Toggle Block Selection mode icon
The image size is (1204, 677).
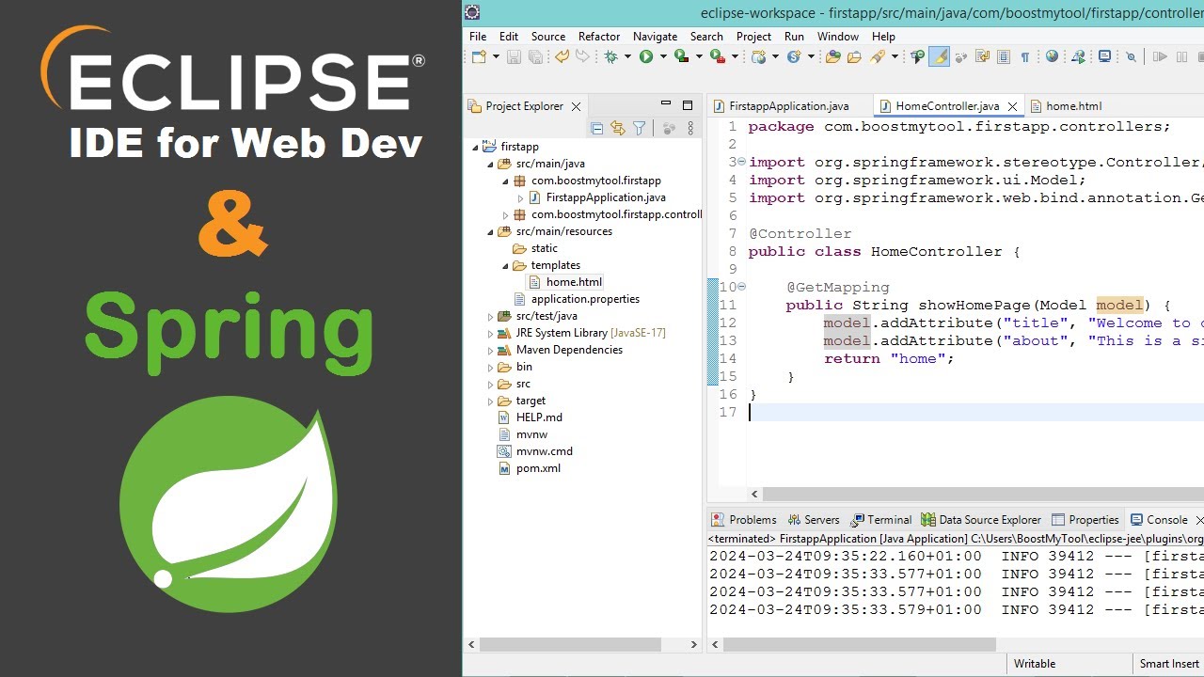pos(1004,57)
